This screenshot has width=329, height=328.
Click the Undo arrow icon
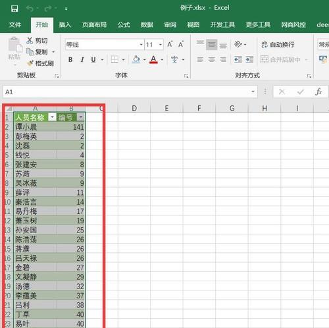pos(30,9)
